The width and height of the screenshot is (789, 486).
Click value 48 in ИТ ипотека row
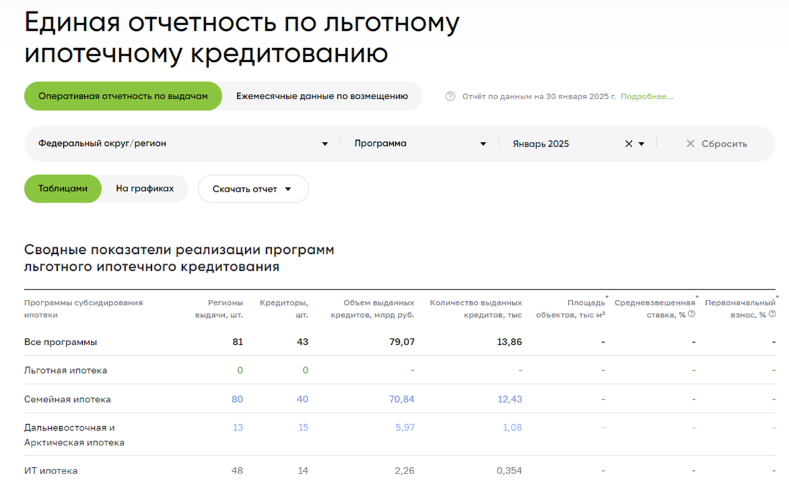[x=237, y=471]
